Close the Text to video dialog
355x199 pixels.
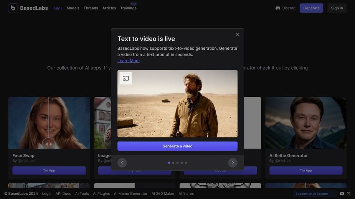pos(237,35)
